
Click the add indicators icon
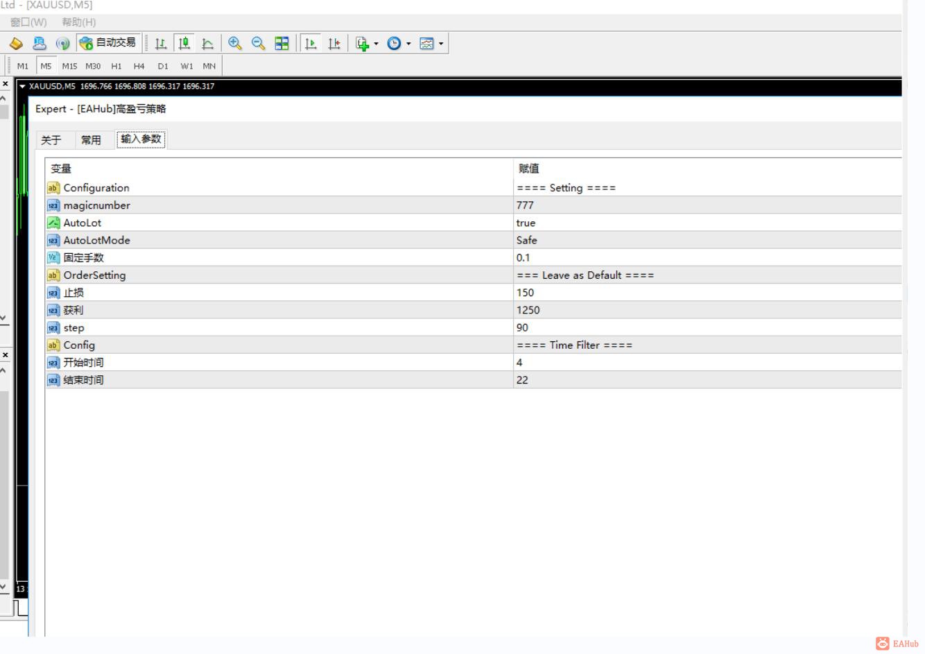pyautogui.click(x=362, y=44)
